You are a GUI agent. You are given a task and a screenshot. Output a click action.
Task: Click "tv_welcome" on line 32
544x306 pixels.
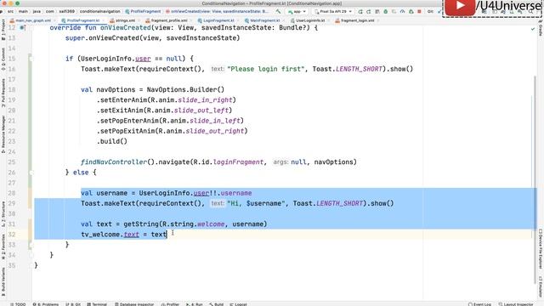[100, 235]
